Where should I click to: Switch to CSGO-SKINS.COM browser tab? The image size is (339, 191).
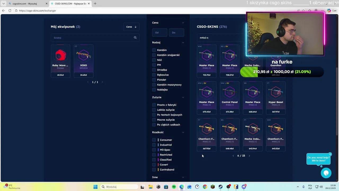point(70,3)
